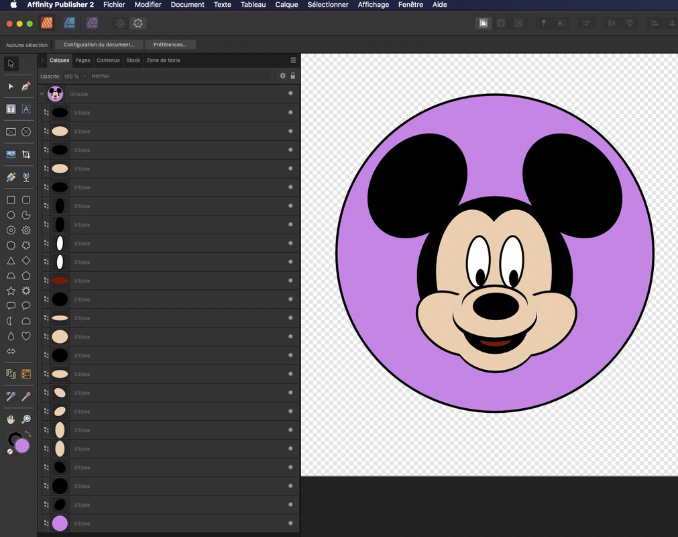Select the Node tool
The width and height of the screenshot is (678, 537).
(x=11, y=87)
